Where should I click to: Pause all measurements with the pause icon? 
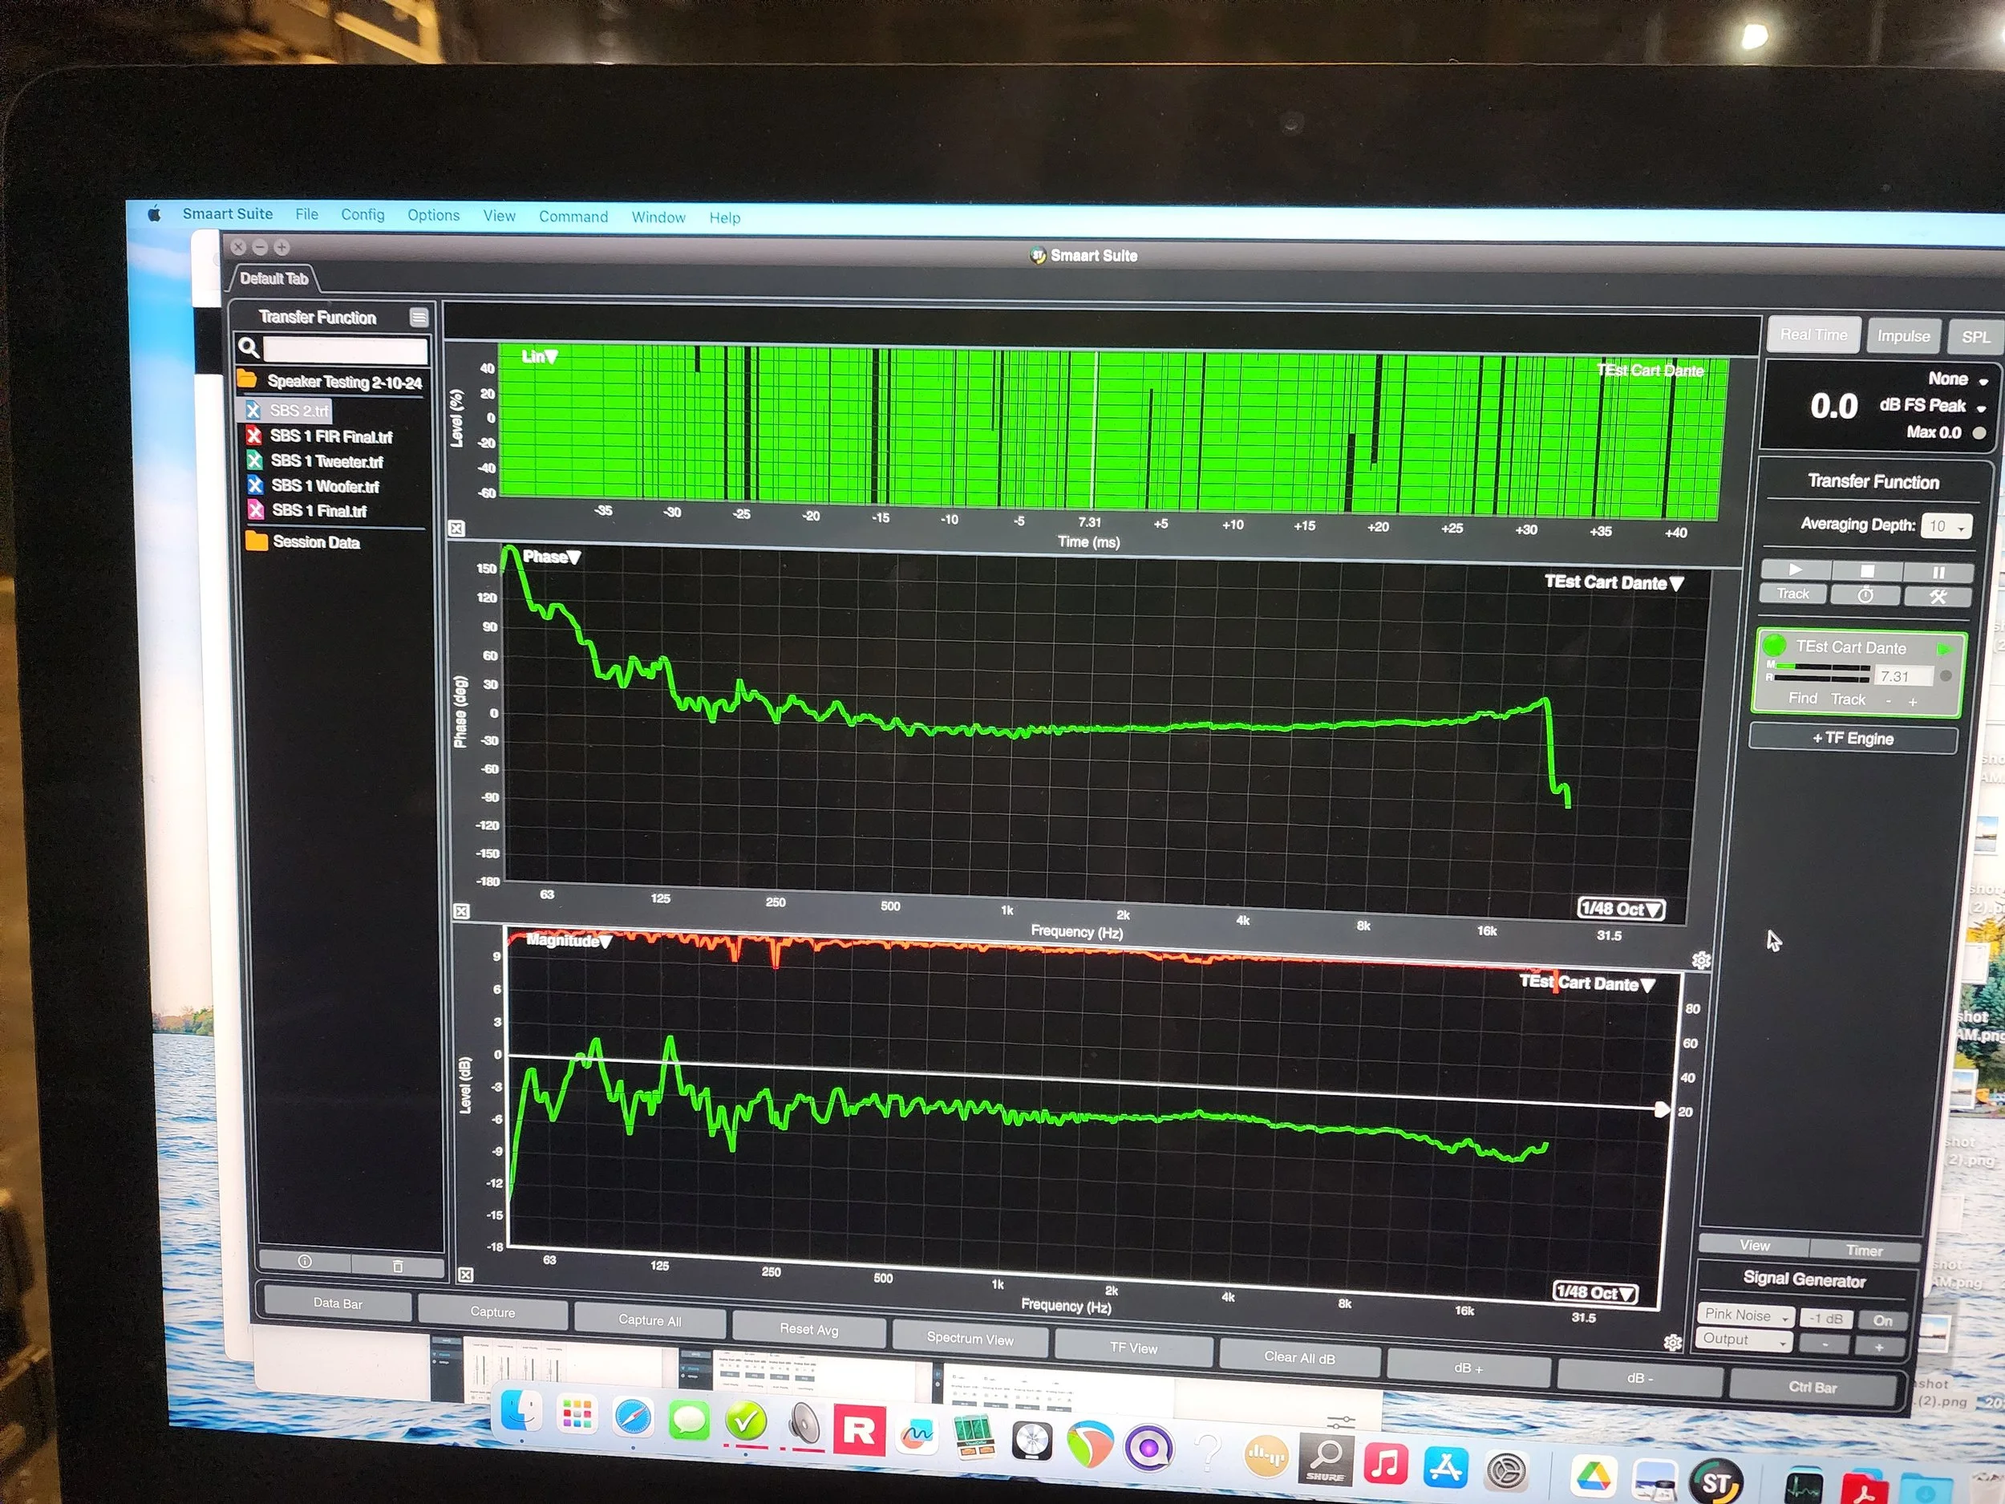(x=1938, y=573)
